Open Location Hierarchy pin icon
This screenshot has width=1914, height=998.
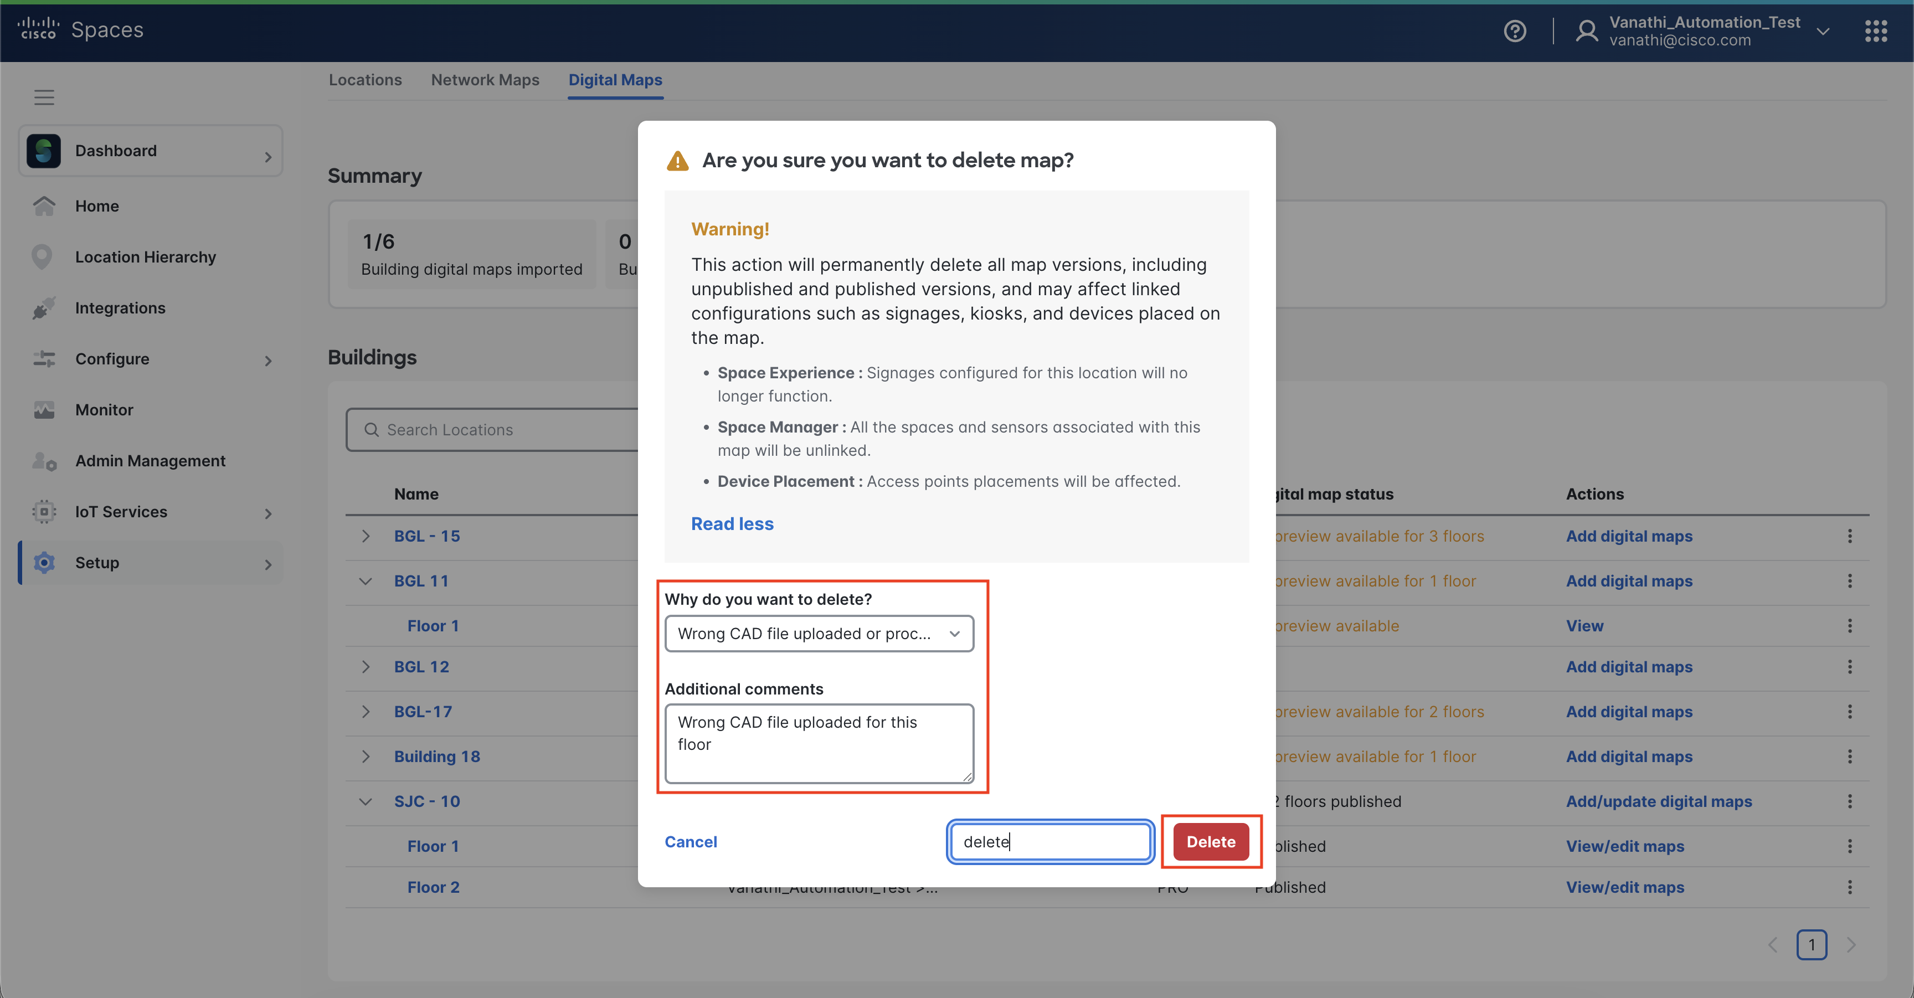pos(42,257)
